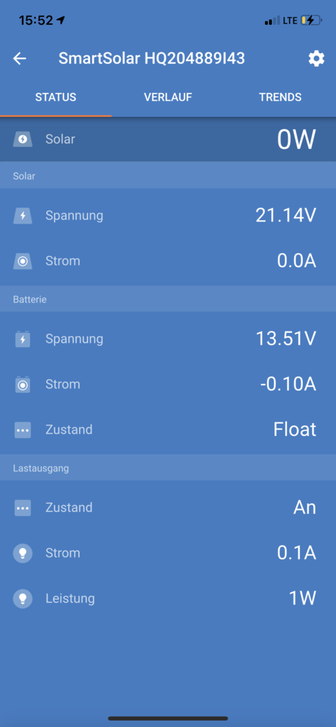
Task: Tap the Float charge state value
Action: (295, 430)
